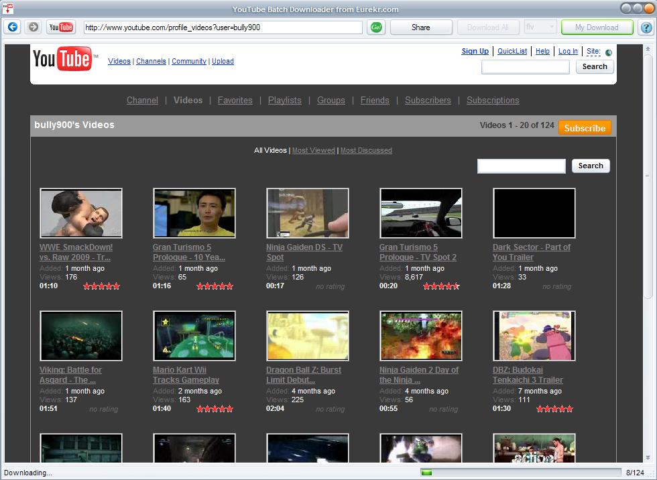
Task: Open Ninja Gaiden DS TV Spot thumbnail
Action: pyautogui.click(x=308, y=213)
